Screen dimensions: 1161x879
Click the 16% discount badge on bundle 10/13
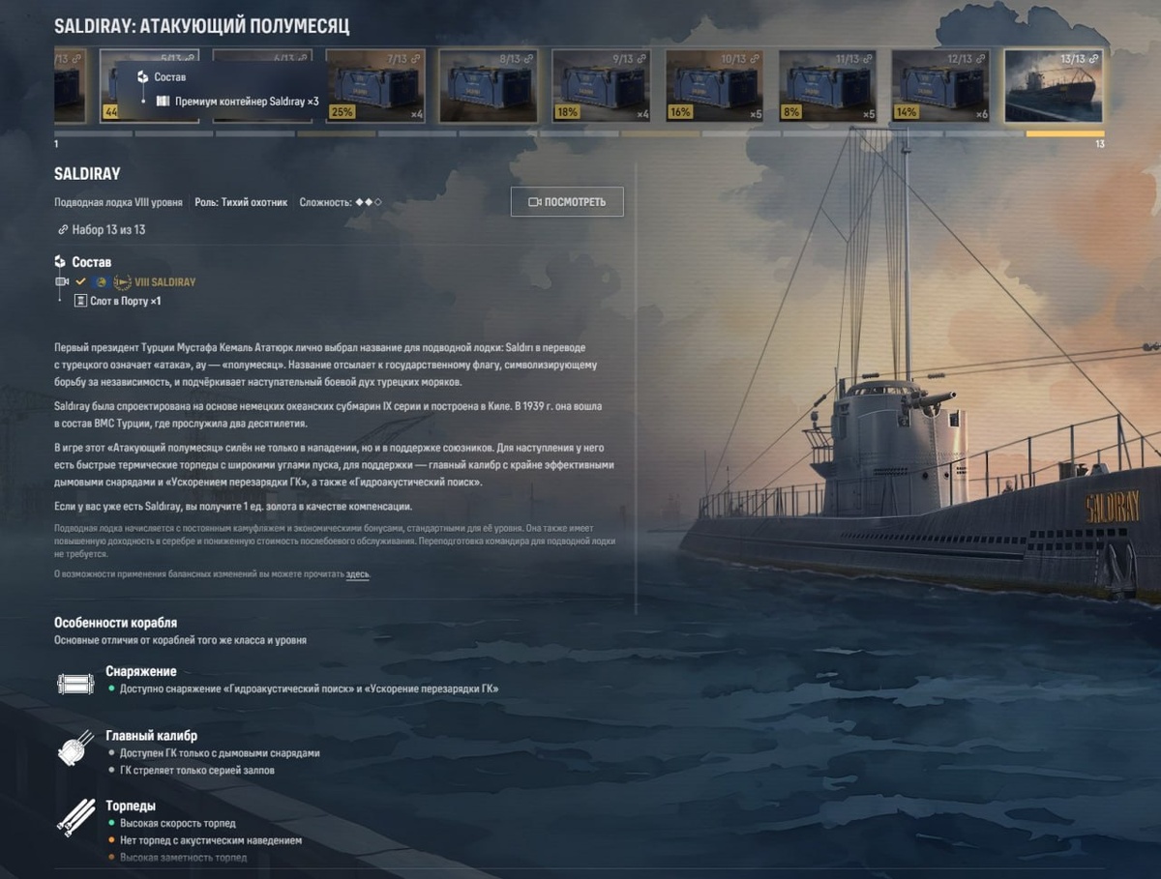(x=681, y=112)
